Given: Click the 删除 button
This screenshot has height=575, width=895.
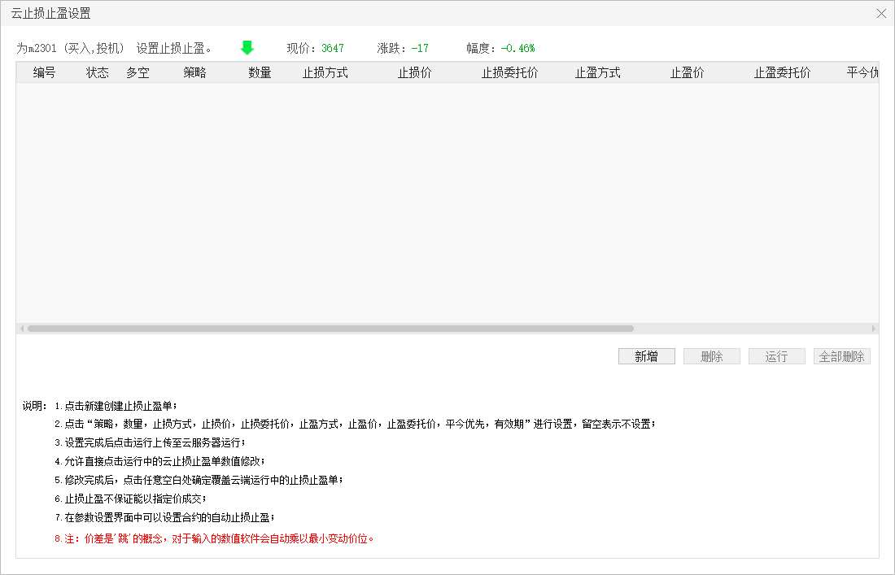Looking at the screenshot, I should [711, 356].
